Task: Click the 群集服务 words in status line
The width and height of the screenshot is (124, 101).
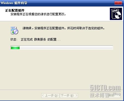Action: [40, 39]
